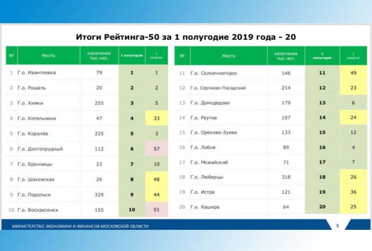Click the slide page number 5
Viewport: 372px width, 251px height.
tap(337, 226)
